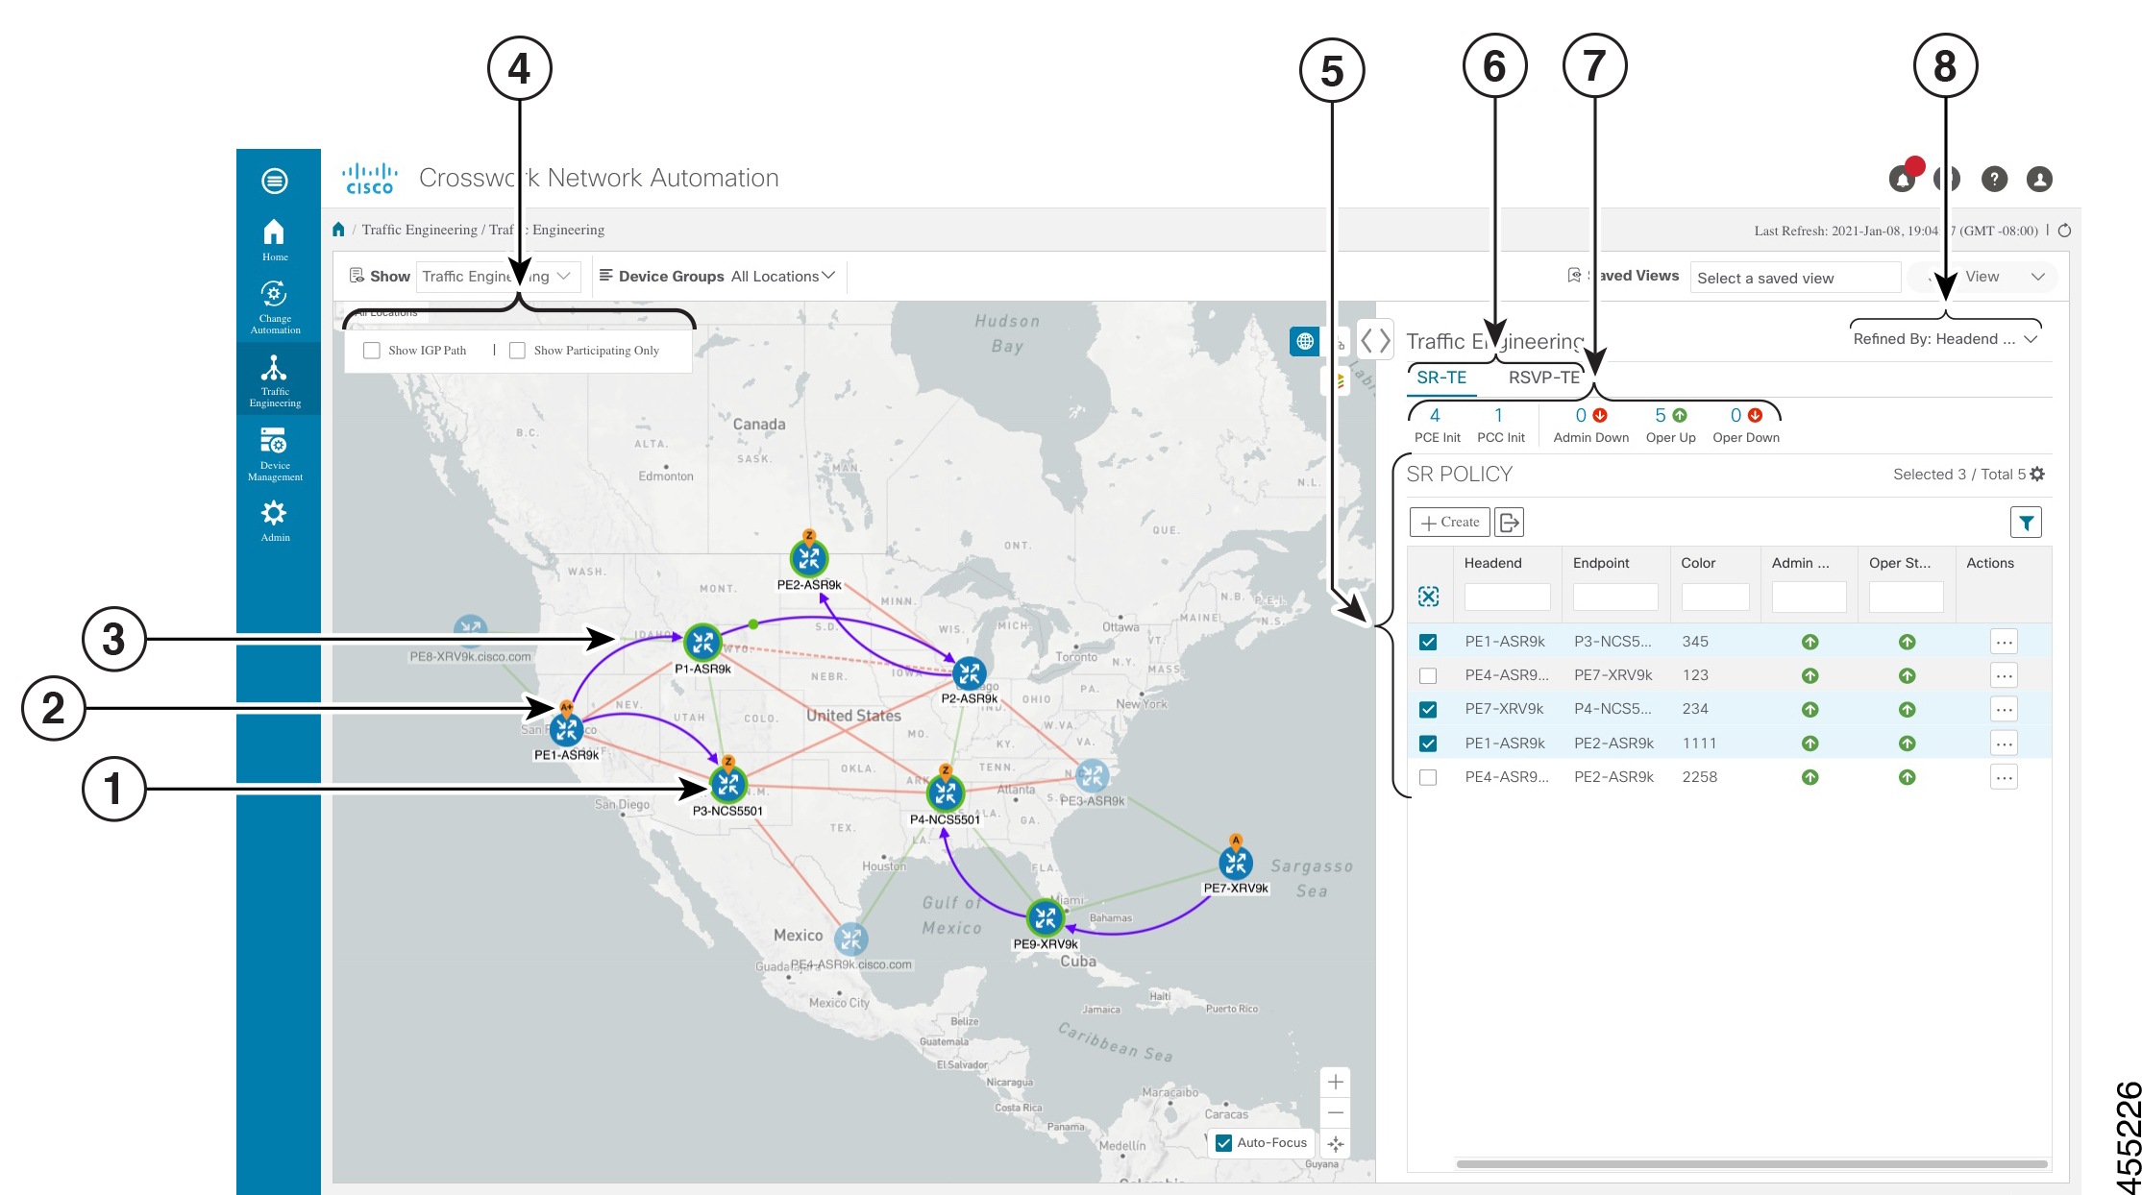
Task: Filter by Admin Down count
Action: tap(1591, 425)
